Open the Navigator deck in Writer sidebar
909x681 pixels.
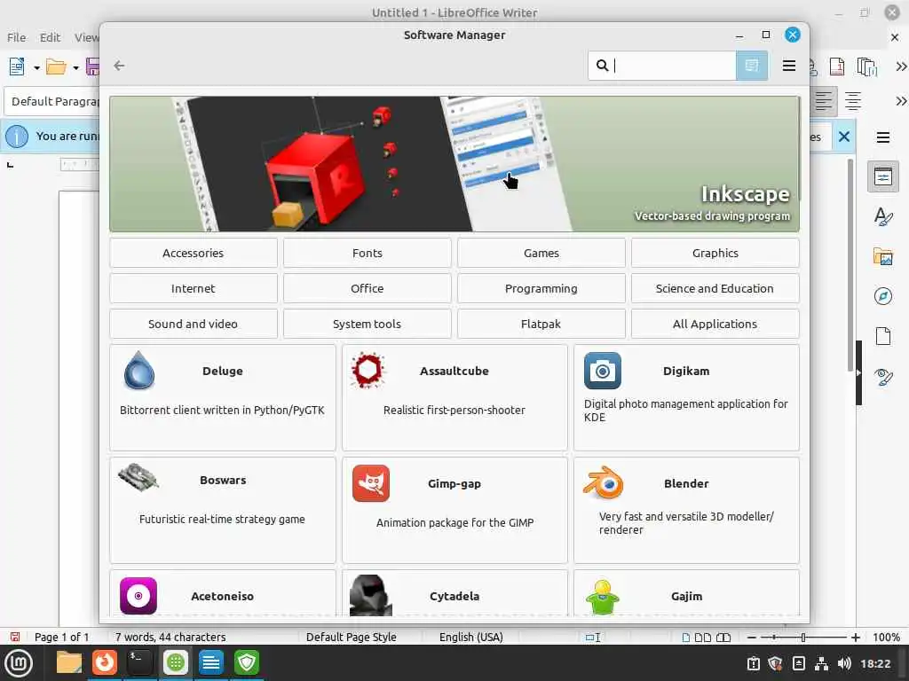coord(883,296)
